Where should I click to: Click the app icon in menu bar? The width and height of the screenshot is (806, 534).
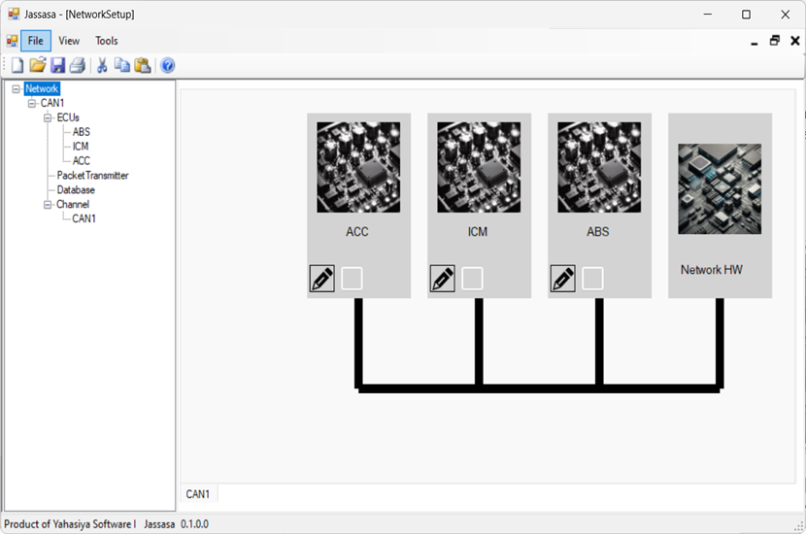pyautogui.click(x=12, y=41)
